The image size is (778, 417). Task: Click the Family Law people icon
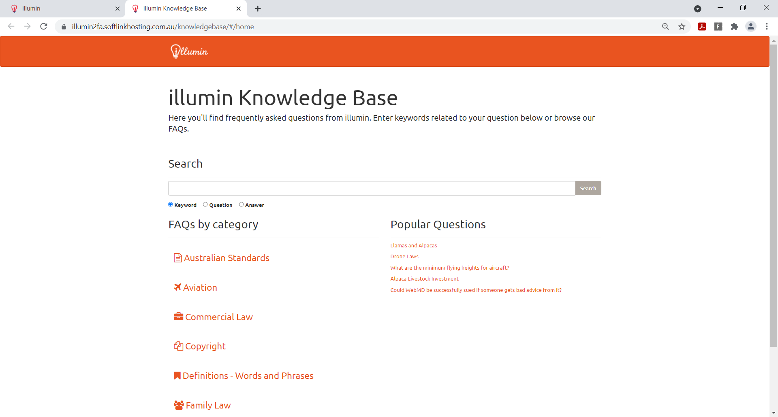tap(177, 405)
